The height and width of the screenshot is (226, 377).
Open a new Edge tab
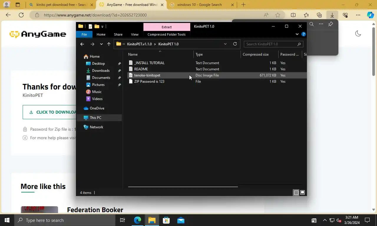coord(243,5)
